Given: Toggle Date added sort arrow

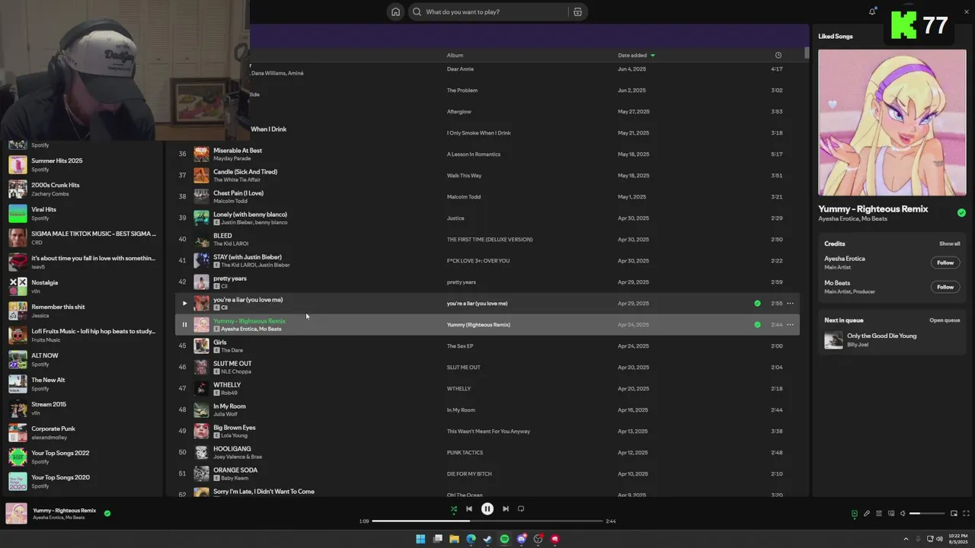Looking at the screenshot, I should 653,56.
